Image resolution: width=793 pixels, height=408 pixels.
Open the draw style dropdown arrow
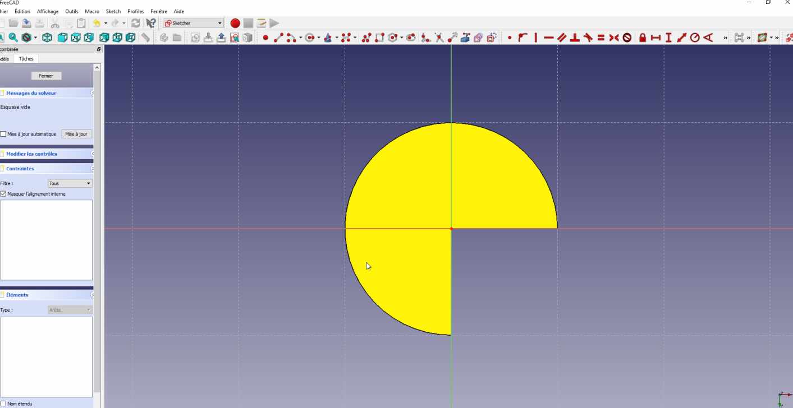pos(35,38)
